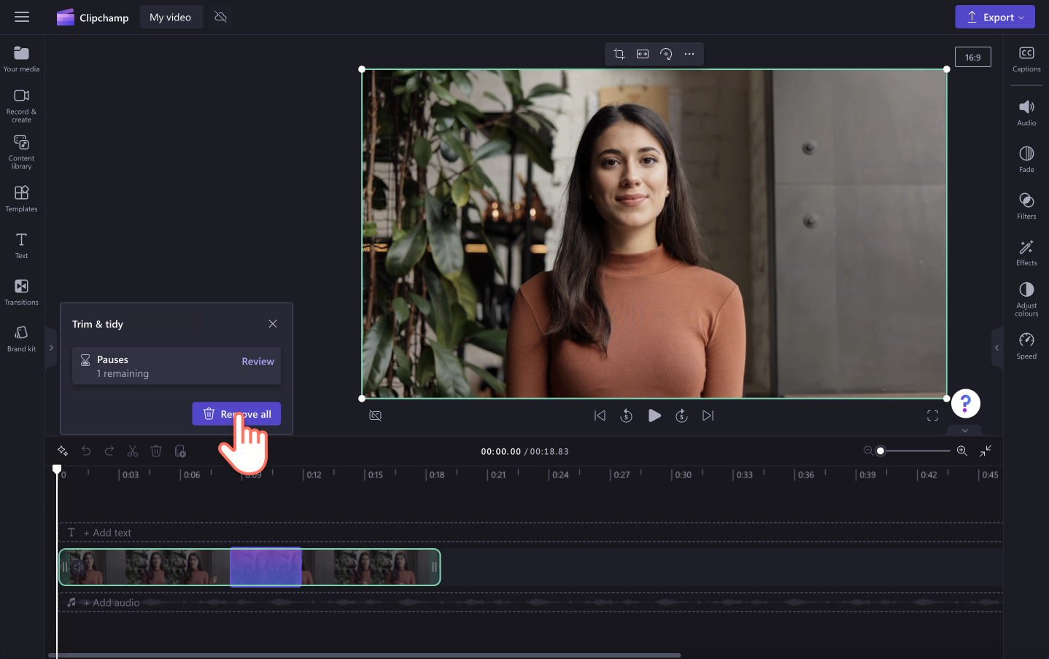
Task: Open Brand kit panel
Action: [x=22, y=339]
